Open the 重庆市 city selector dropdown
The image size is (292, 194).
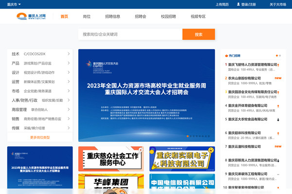click(x=14, y=4)
